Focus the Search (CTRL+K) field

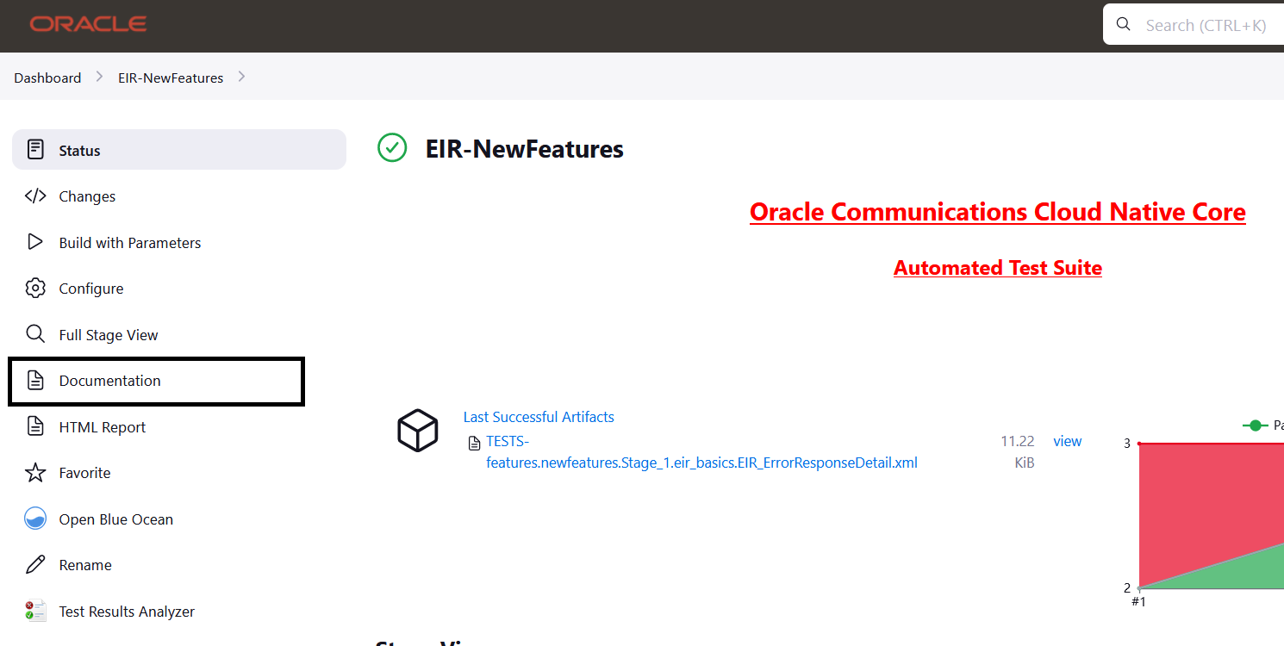[x=1194, y=24]
